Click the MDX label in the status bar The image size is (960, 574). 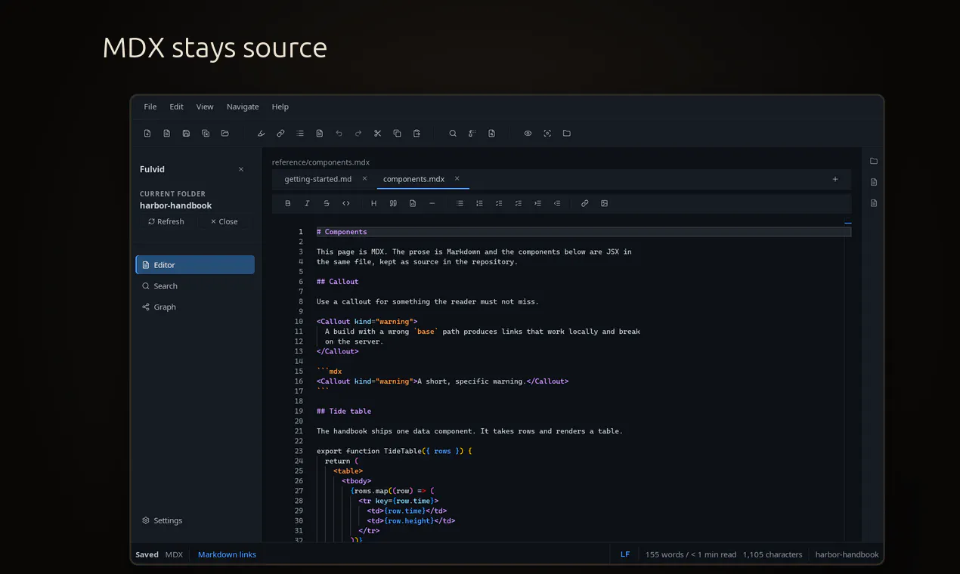click(174, 554)
